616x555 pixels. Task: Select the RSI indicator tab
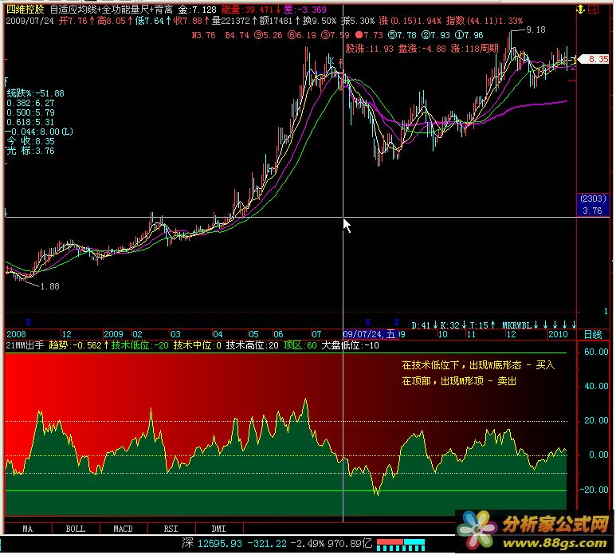click(x=171, y=529)
